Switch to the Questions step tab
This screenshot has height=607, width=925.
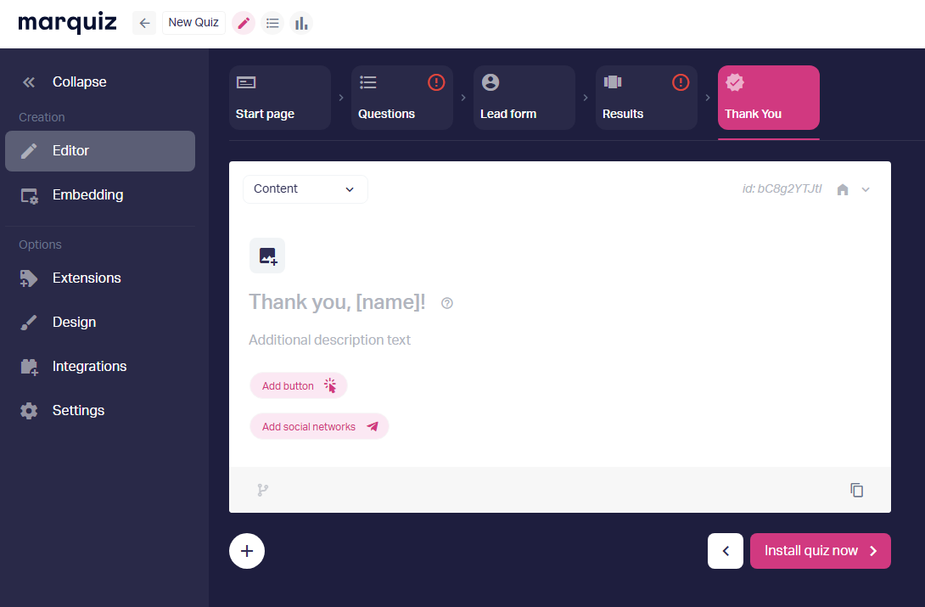402,98
